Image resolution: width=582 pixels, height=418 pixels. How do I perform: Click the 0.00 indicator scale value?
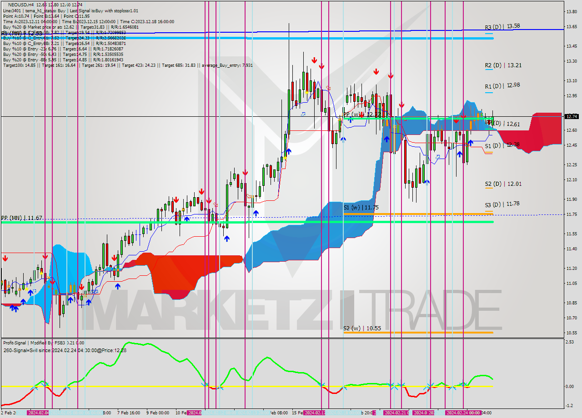coord(569,386)
